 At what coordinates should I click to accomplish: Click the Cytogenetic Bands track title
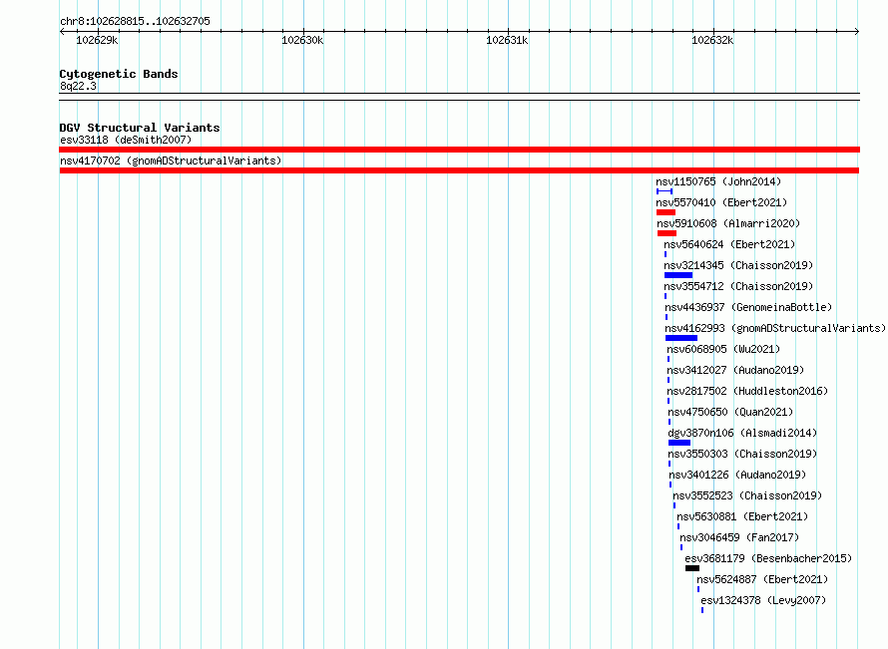tap(119, 74)
